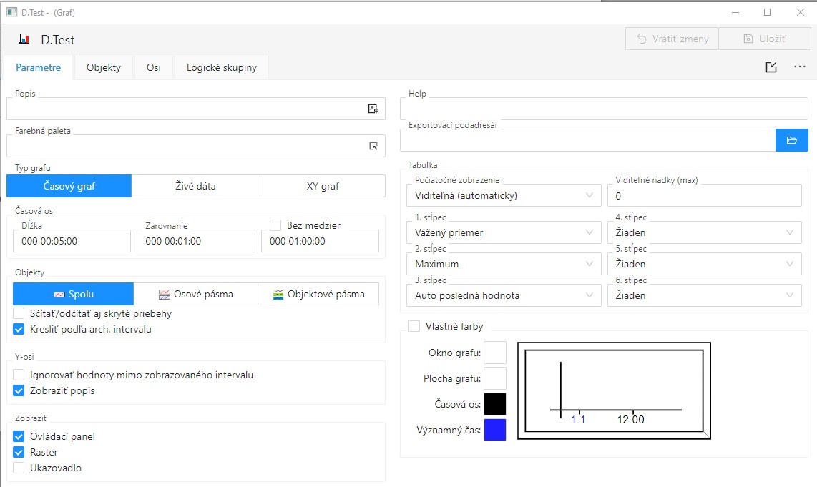Select XY graf graph type
The height and width of the screenshot is (487, 817).
322,186
